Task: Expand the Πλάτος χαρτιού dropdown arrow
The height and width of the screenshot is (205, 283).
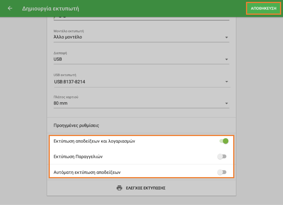Action: (x=226, y=103)
